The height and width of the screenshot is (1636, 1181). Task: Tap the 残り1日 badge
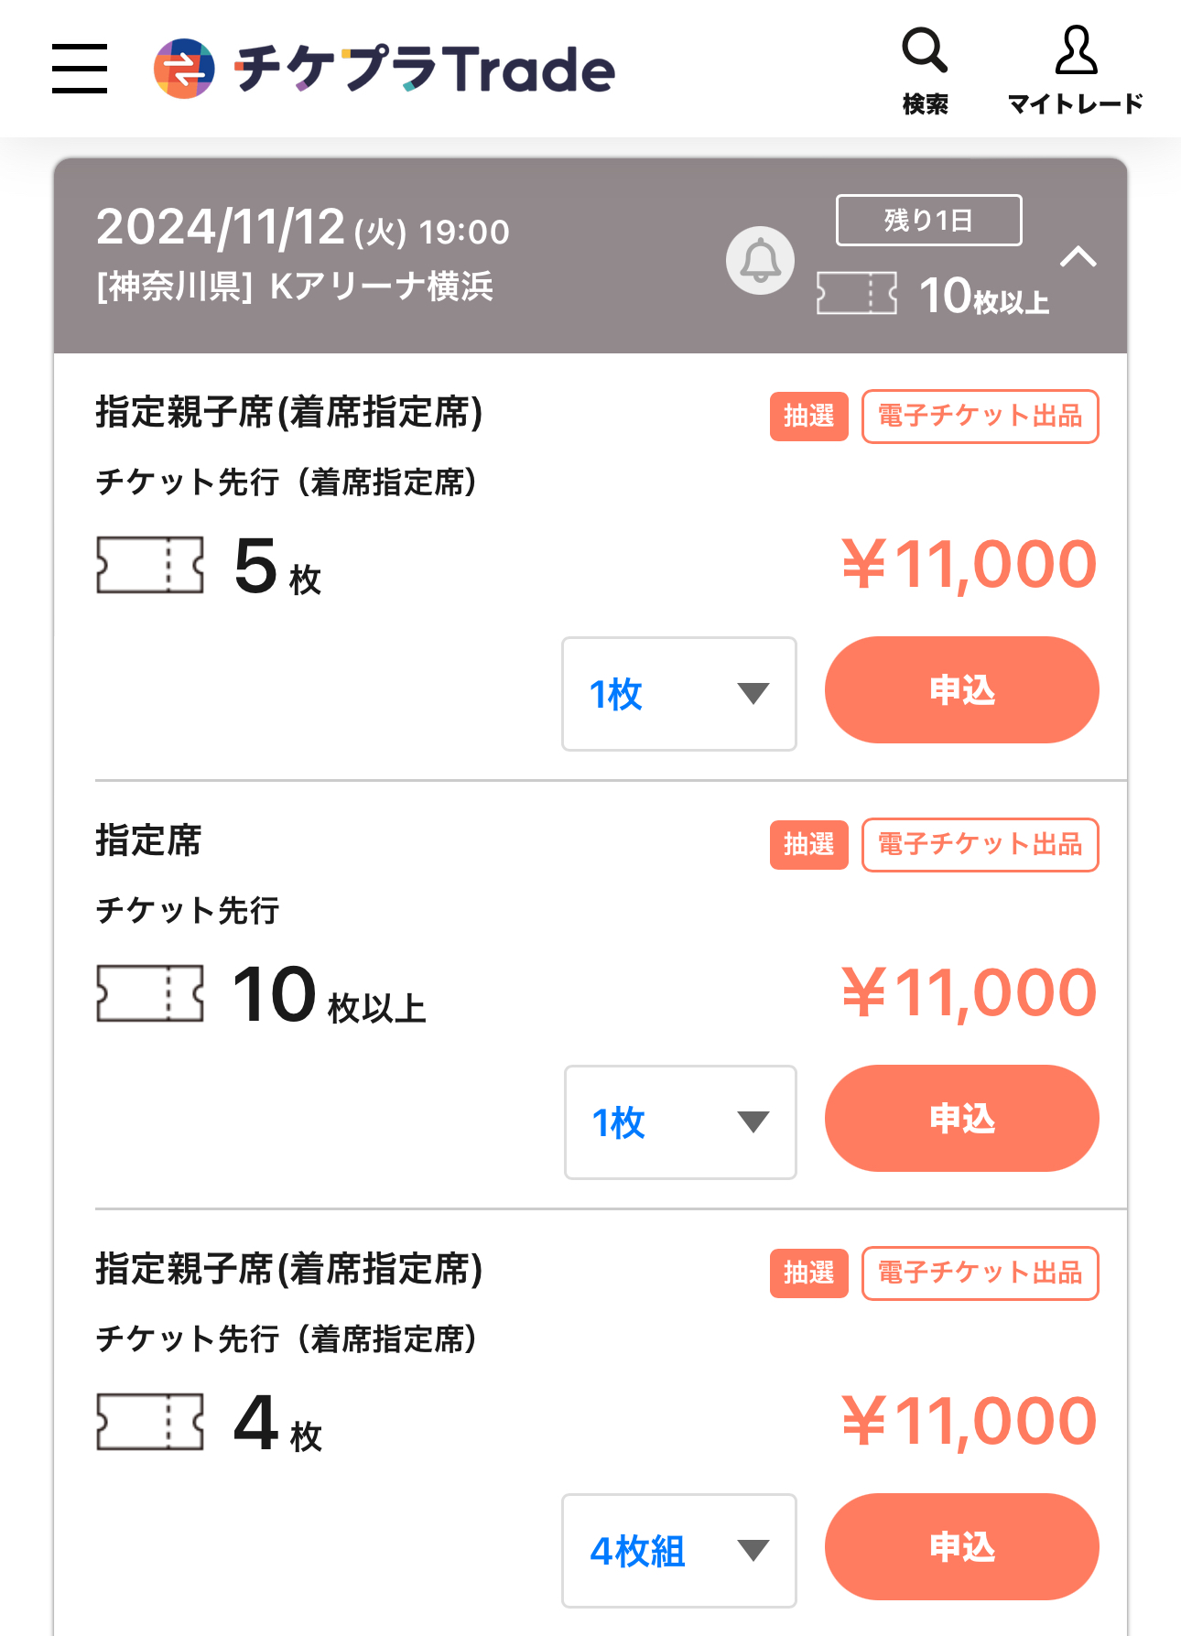click(x=929, y=220)
